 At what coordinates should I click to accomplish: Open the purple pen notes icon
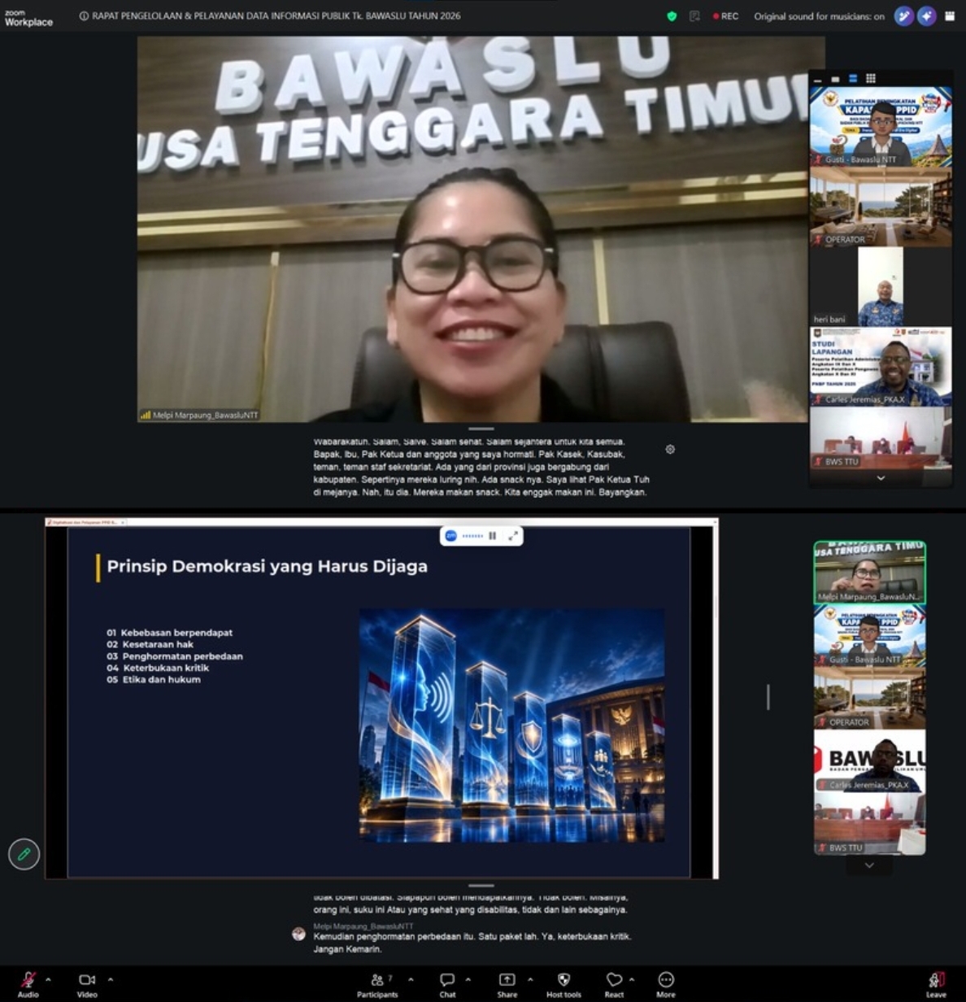[x=903, y=16]
